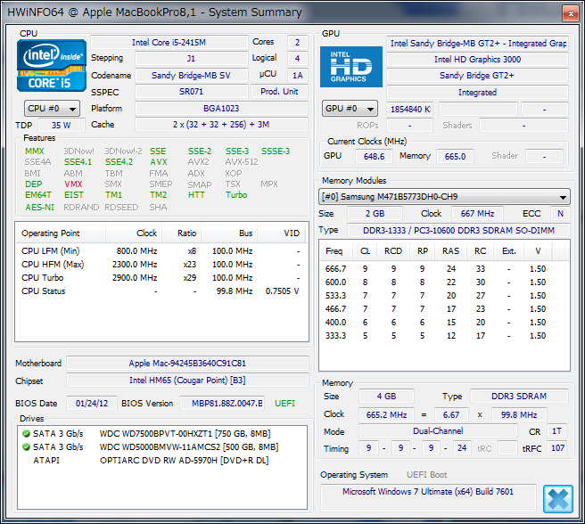The width and height of the screenshot is (585, 524).
Task: Click the green UEFI label
Action: 284,404
